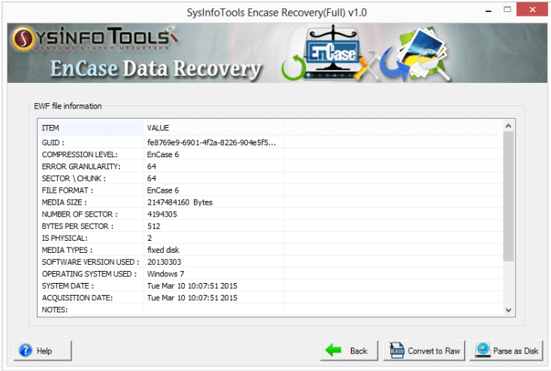Click the vertical scrollbar thumb
The height and width of the screenshot is (371, 551).
point(508,196)
